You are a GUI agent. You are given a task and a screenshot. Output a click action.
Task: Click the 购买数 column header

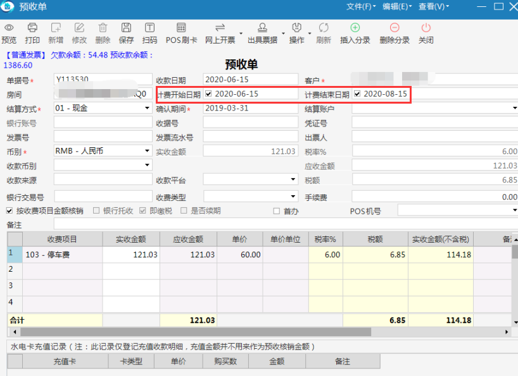(225, 361)
